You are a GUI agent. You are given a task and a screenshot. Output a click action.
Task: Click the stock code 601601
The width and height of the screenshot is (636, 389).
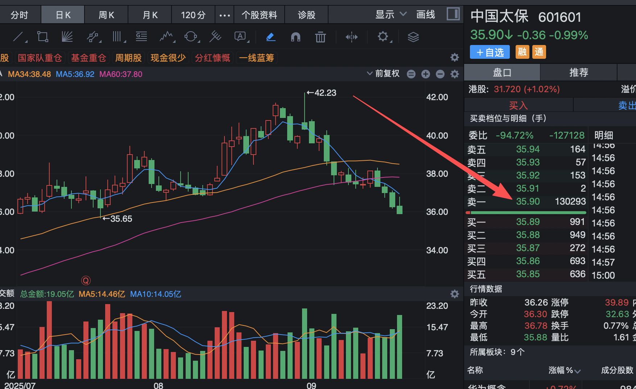[560, 17]
